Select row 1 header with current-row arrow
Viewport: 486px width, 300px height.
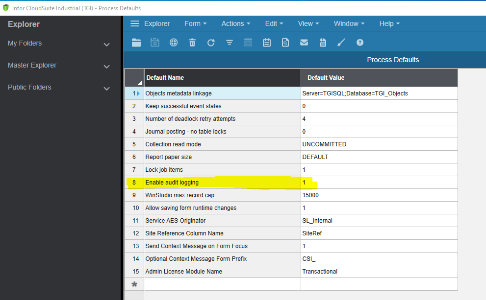click(x=134, y=93)
